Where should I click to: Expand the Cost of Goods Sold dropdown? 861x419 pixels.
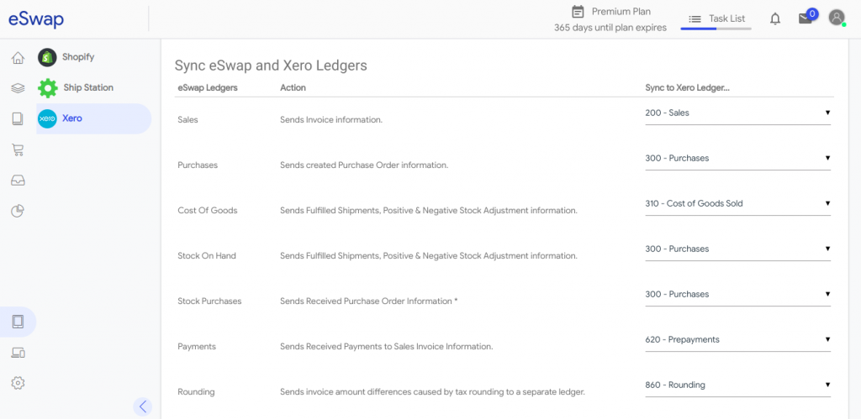tap(737, 203)
